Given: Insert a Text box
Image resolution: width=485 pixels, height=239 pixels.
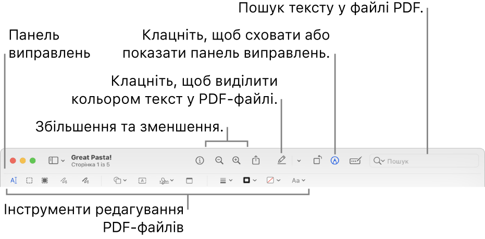Looking at the screenshot, I should [142, 181].
